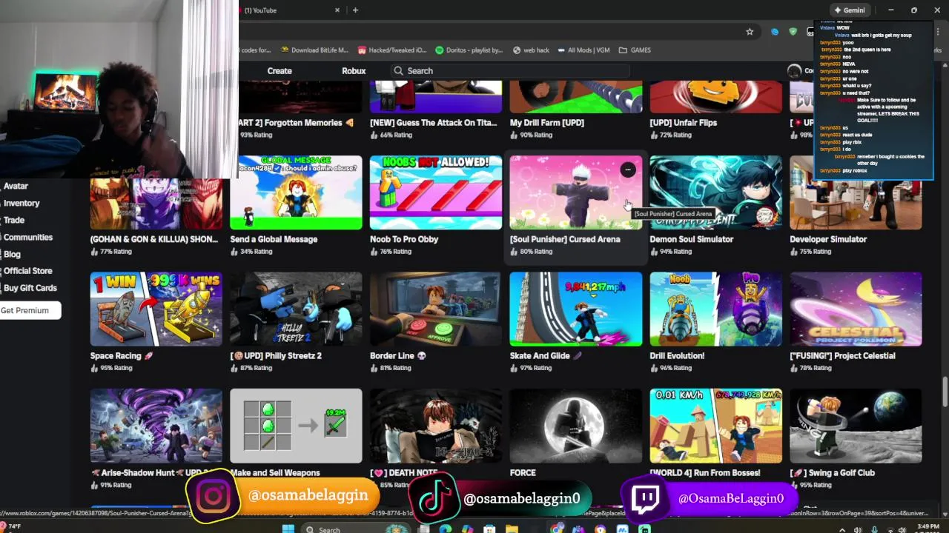The width and height of the screenshot is (949, 533).
Task: Bookmark this page with the star icon
Action: click(x=750, y=32)
